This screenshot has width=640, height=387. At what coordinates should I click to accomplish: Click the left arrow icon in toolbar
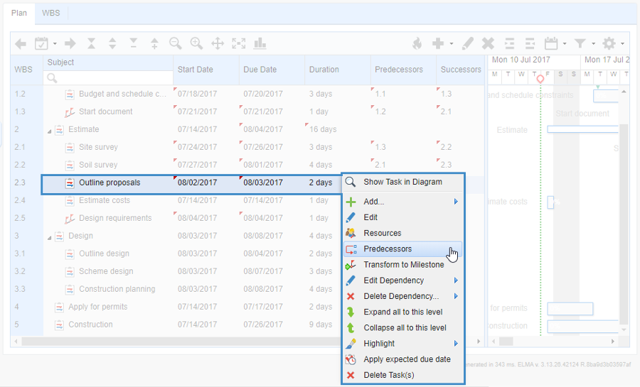(x=21, y=43)
